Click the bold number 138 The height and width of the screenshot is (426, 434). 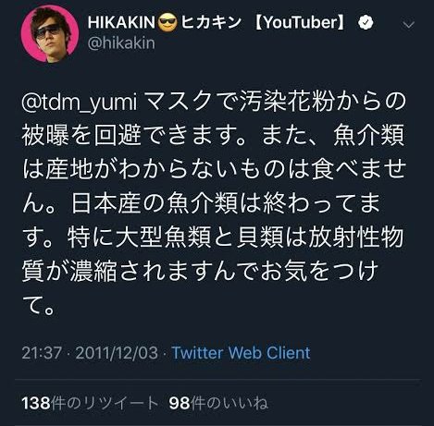click(36, 403)
